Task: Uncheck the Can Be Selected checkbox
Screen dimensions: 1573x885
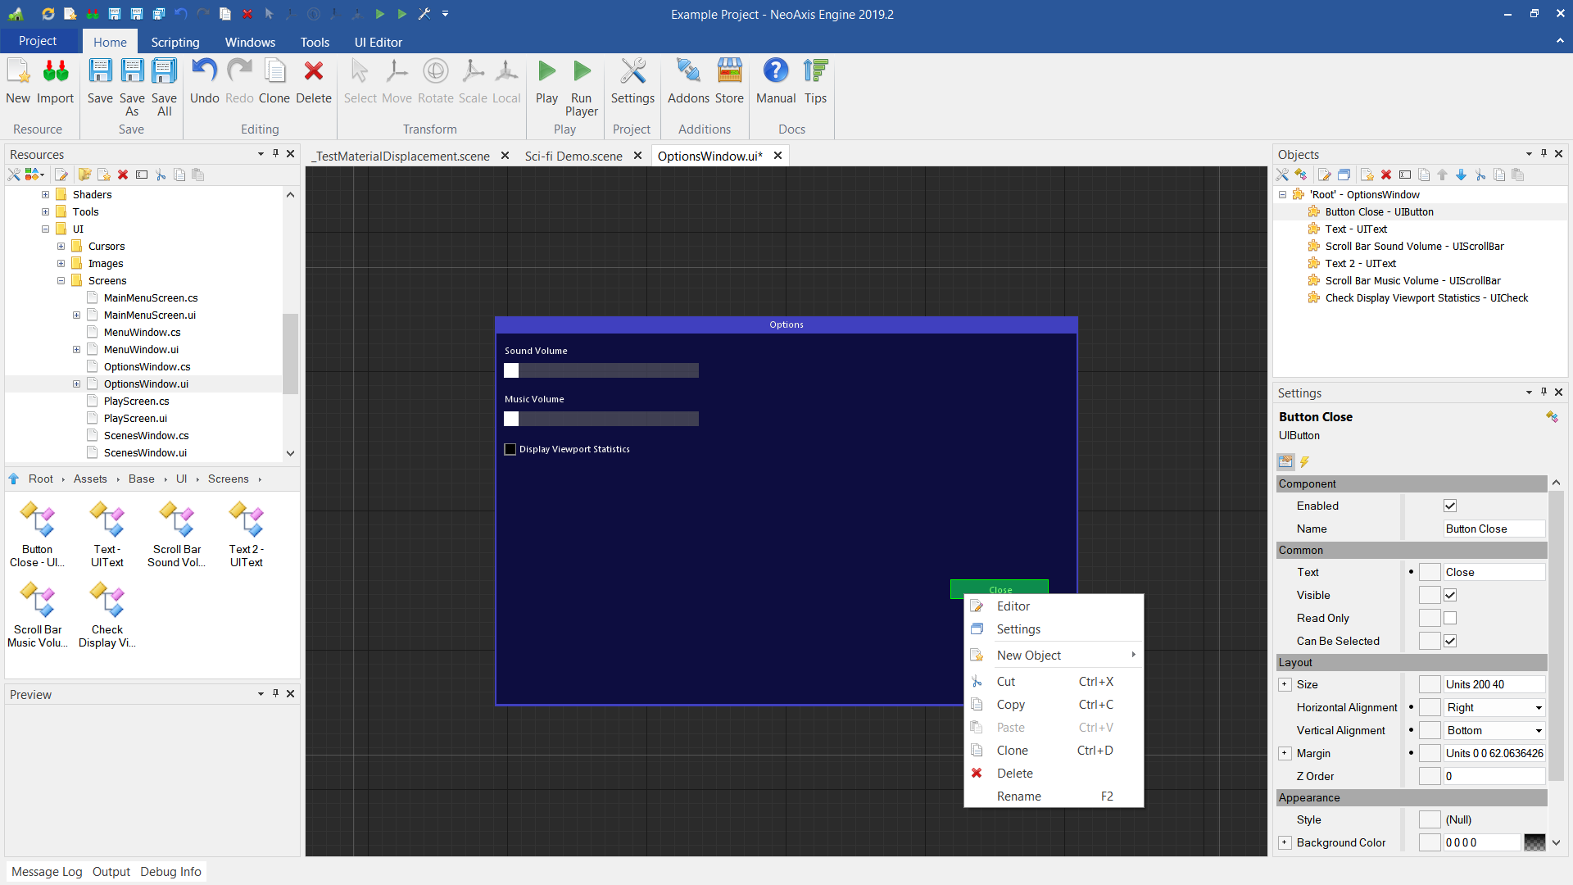Action: click(1450, 641)
